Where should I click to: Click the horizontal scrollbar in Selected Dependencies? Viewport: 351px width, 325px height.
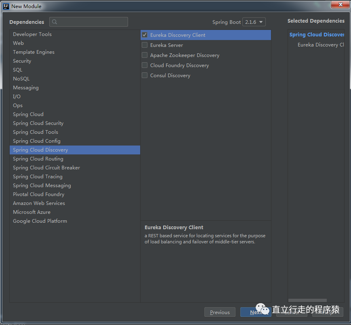tap(307, 300)
